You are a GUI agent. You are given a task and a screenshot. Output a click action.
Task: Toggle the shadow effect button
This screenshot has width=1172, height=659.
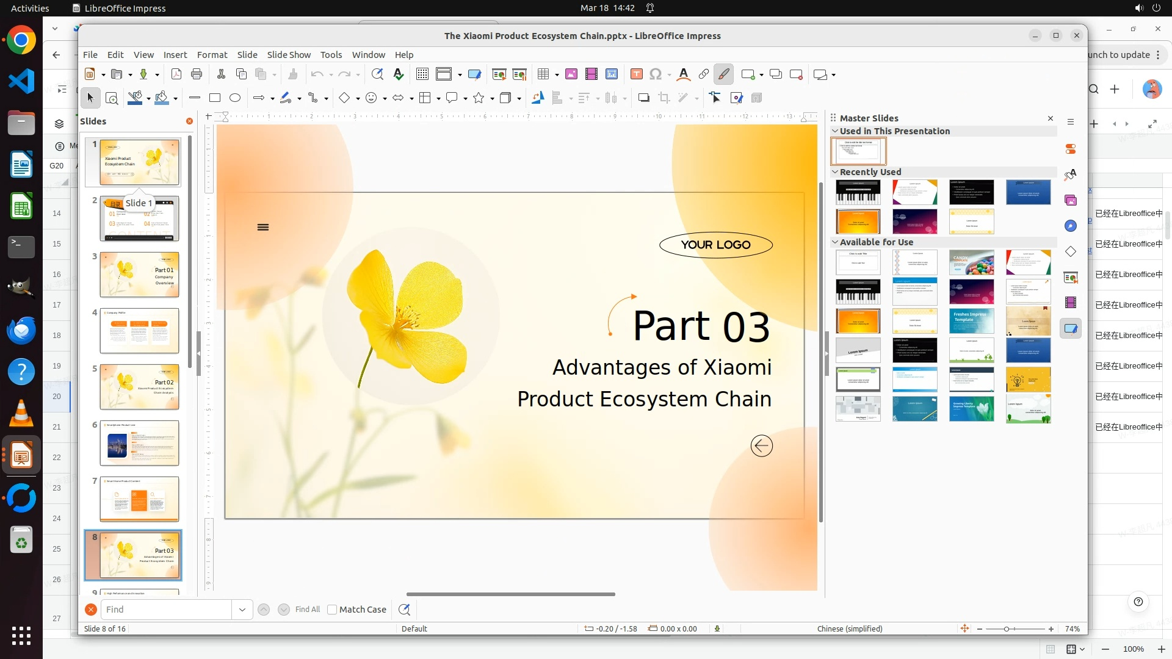(643, 98)
